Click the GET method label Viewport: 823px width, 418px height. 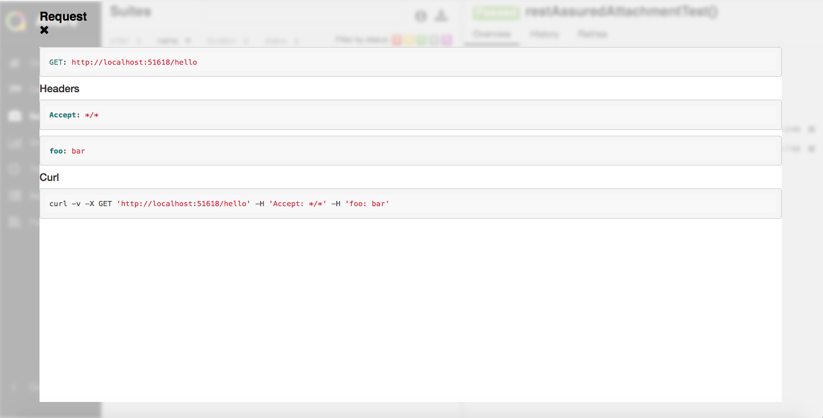[56, 62]
